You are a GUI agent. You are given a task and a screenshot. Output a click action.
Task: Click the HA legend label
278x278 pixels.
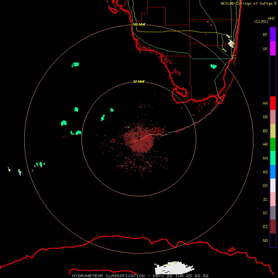pos(265,103)
